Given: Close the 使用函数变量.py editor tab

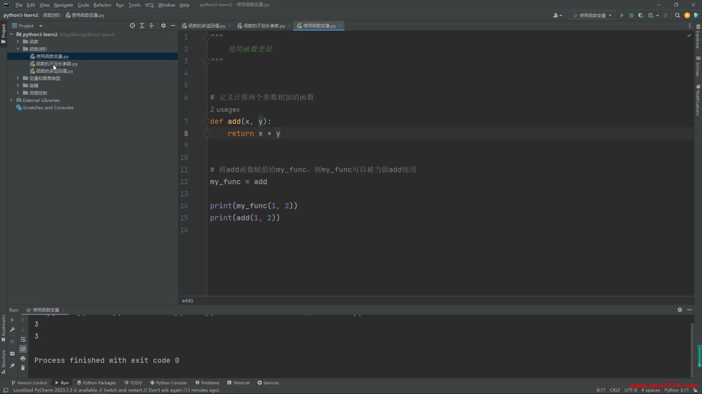Looking at the screenshot, I should (340, 26).
